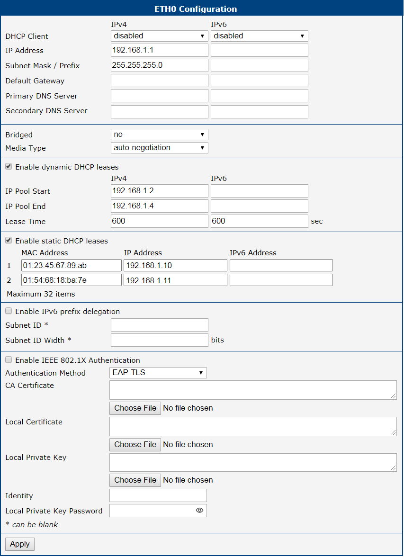The height and width of the screenshot is (557, 404).
Task: Choose File for CA Certificate
Action: point(135,408)
